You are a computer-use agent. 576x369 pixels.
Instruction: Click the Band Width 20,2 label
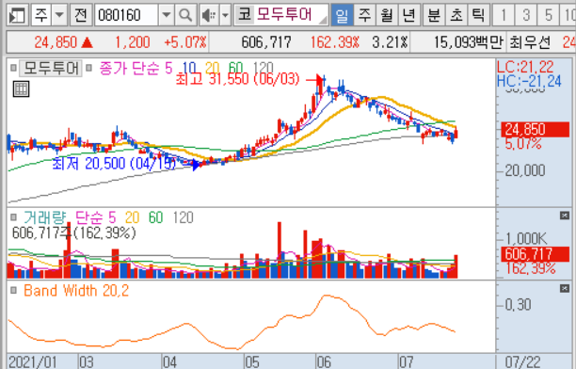click(76, 291)
